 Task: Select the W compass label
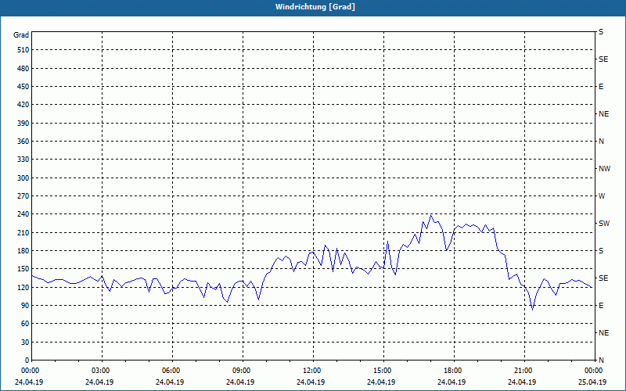[602, 196]
